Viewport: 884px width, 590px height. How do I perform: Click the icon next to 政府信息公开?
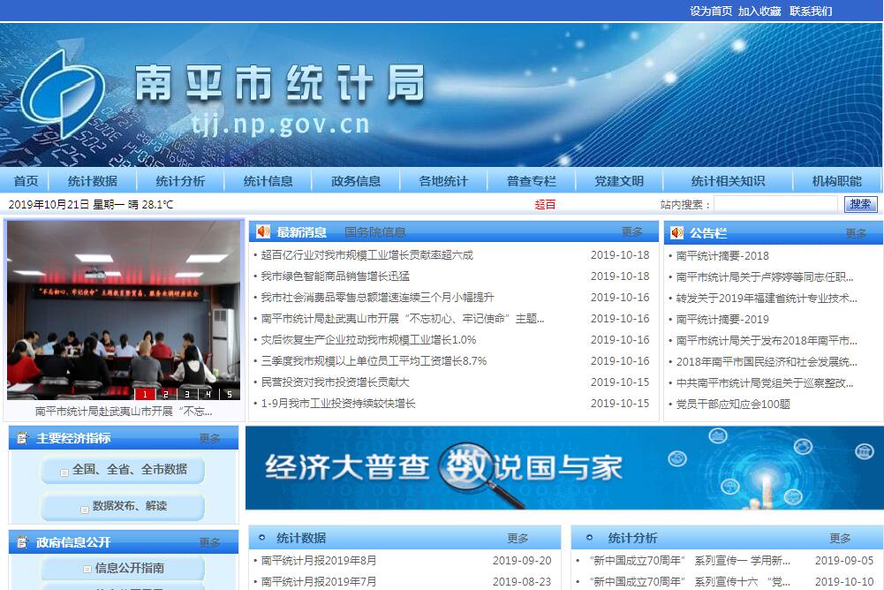coord(22,542)
